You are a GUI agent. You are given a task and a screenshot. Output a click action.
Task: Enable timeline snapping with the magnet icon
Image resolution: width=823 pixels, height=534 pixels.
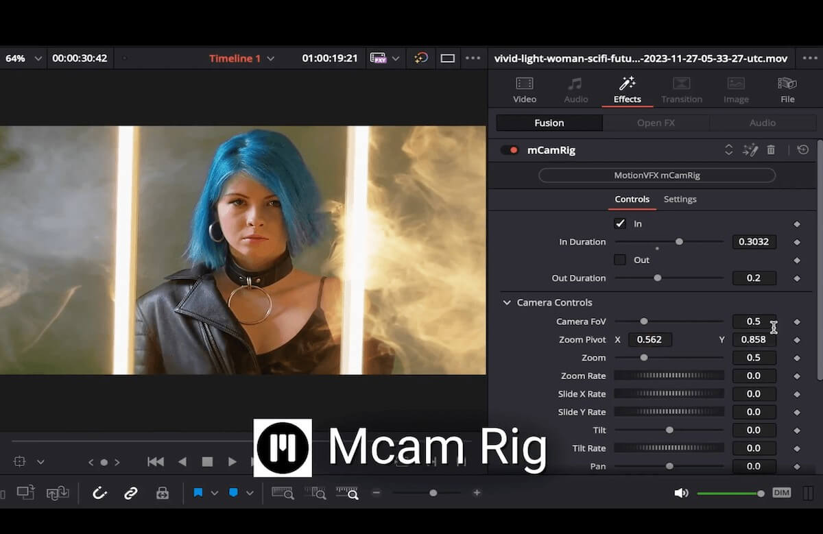tap(100, 492)
